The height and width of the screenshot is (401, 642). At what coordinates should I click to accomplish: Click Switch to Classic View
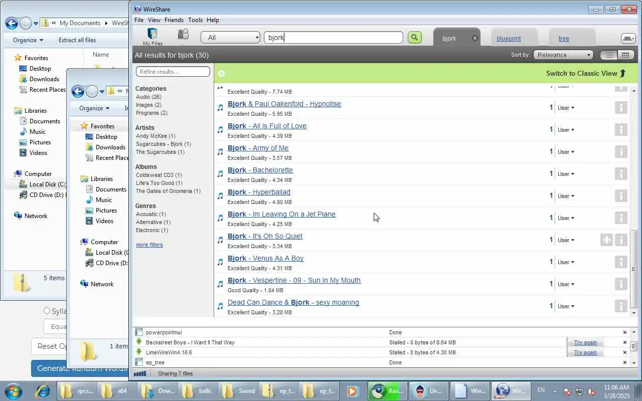pos(586,73)
